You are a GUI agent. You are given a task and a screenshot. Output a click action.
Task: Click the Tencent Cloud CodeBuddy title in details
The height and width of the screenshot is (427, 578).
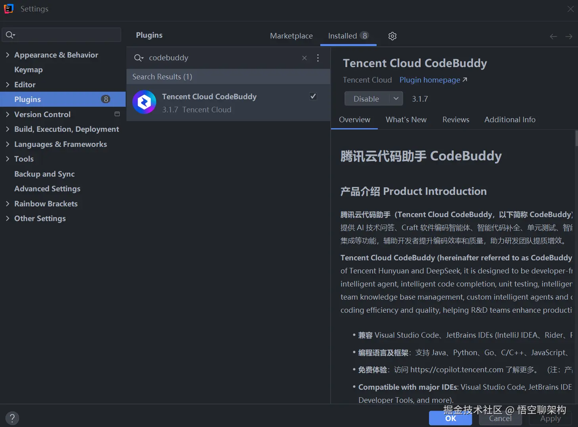415,63
